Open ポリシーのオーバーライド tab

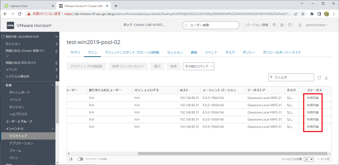pos(282,52)
